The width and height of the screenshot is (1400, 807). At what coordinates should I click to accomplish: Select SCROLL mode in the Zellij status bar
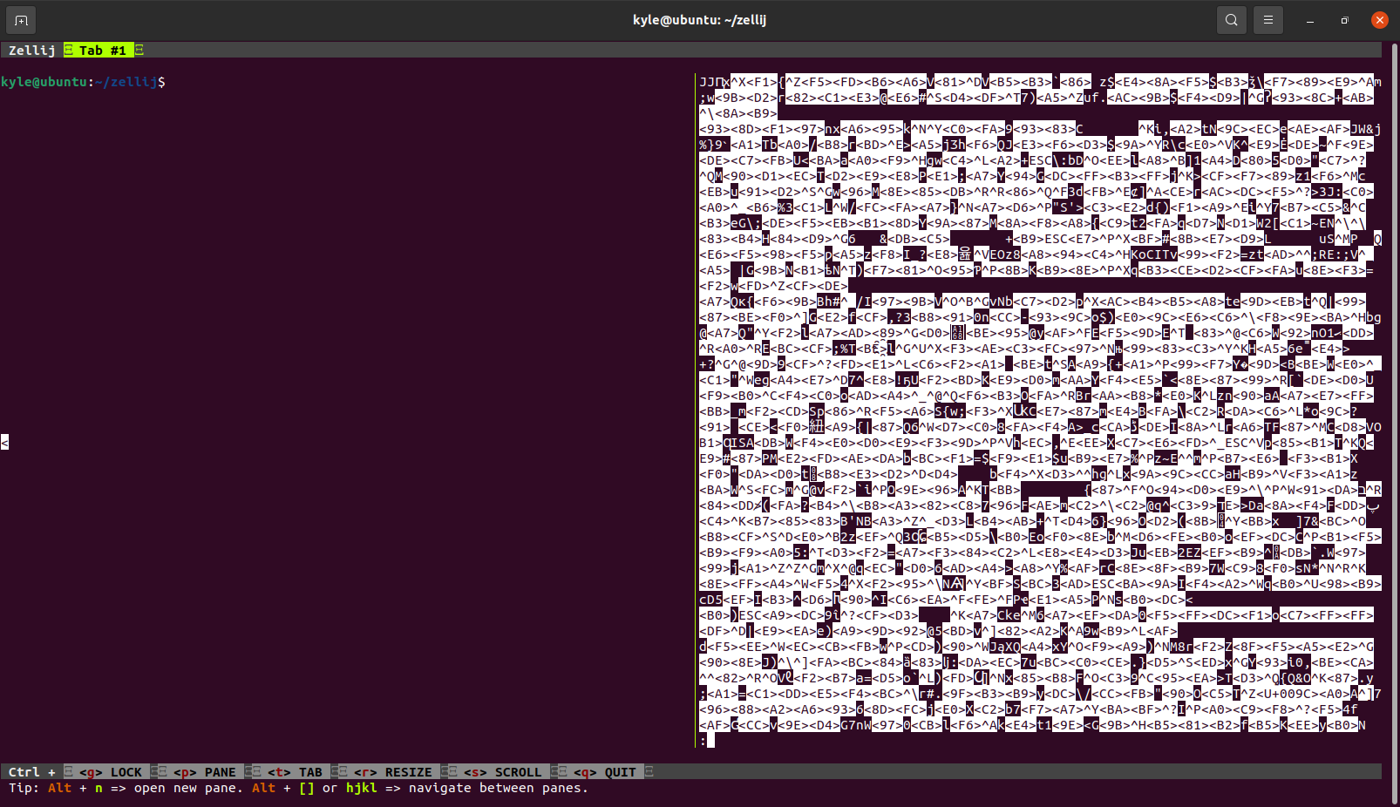click(518, 771)
